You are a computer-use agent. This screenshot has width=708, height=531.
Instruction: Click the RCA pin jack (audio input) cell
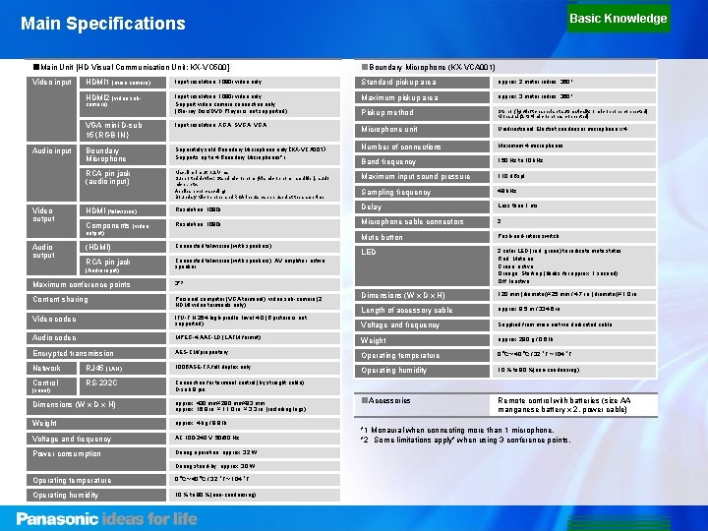123,185
